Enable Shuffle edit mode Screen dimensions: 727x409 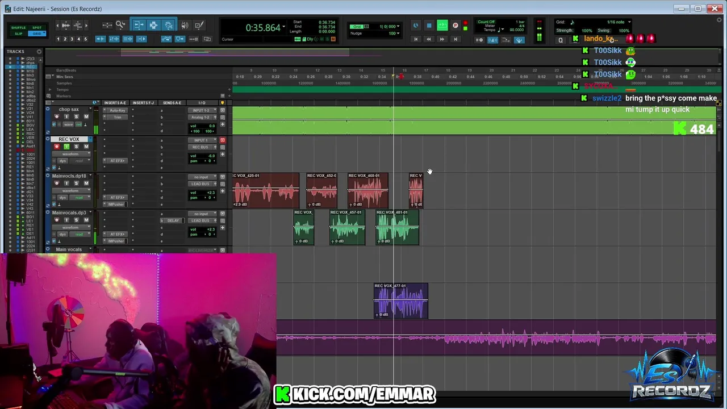point(18,28)
